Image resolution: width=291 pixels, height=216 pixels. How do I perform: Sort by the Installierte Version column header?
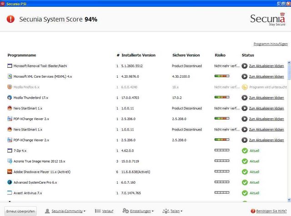138,55
